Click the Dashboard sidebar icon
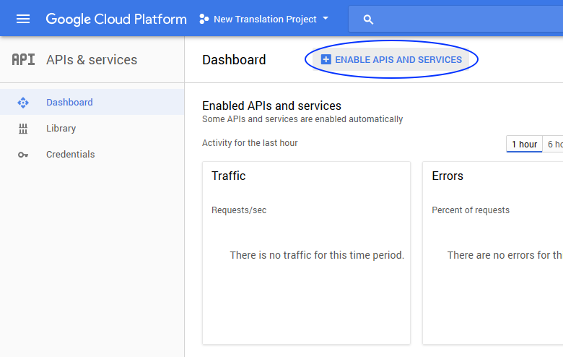The image size is (563, 357). 23,103
